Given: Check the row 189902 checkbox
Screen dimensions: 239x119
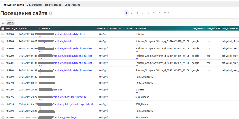Looking at the screenshot, I should [3, 56].
